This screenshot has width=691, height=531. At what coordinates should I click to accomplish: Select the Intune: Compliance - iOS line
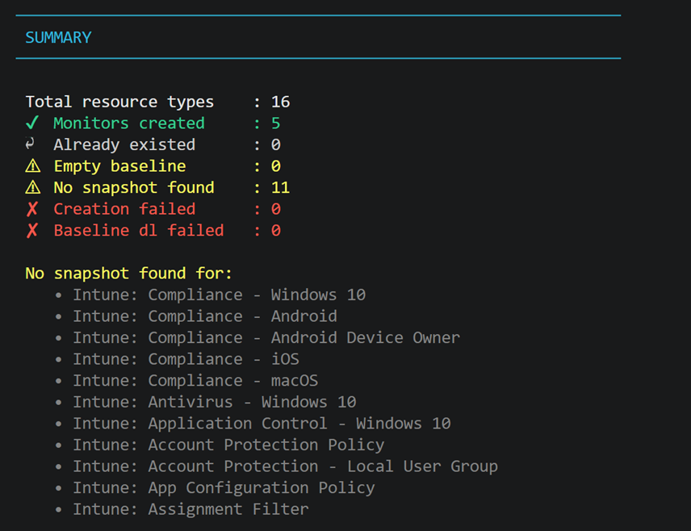coord(186,359)
